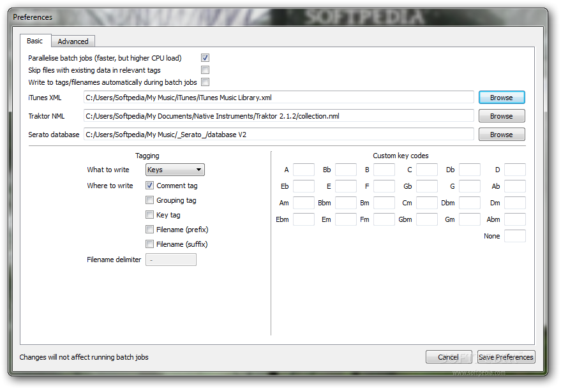Viewport: 561px width, 389px height.
Task: Click the custom key code field for None
Action: coord(515,236)
